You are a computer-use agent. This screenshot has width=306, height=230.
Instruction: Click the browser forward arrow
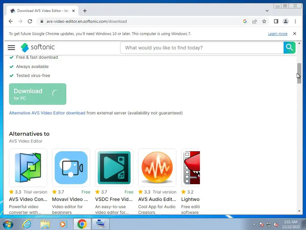[x=20, y=21]
